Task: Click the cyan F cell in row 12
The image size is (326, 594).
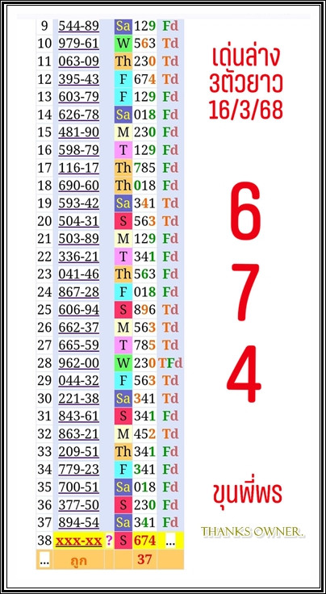Action: 123,79
